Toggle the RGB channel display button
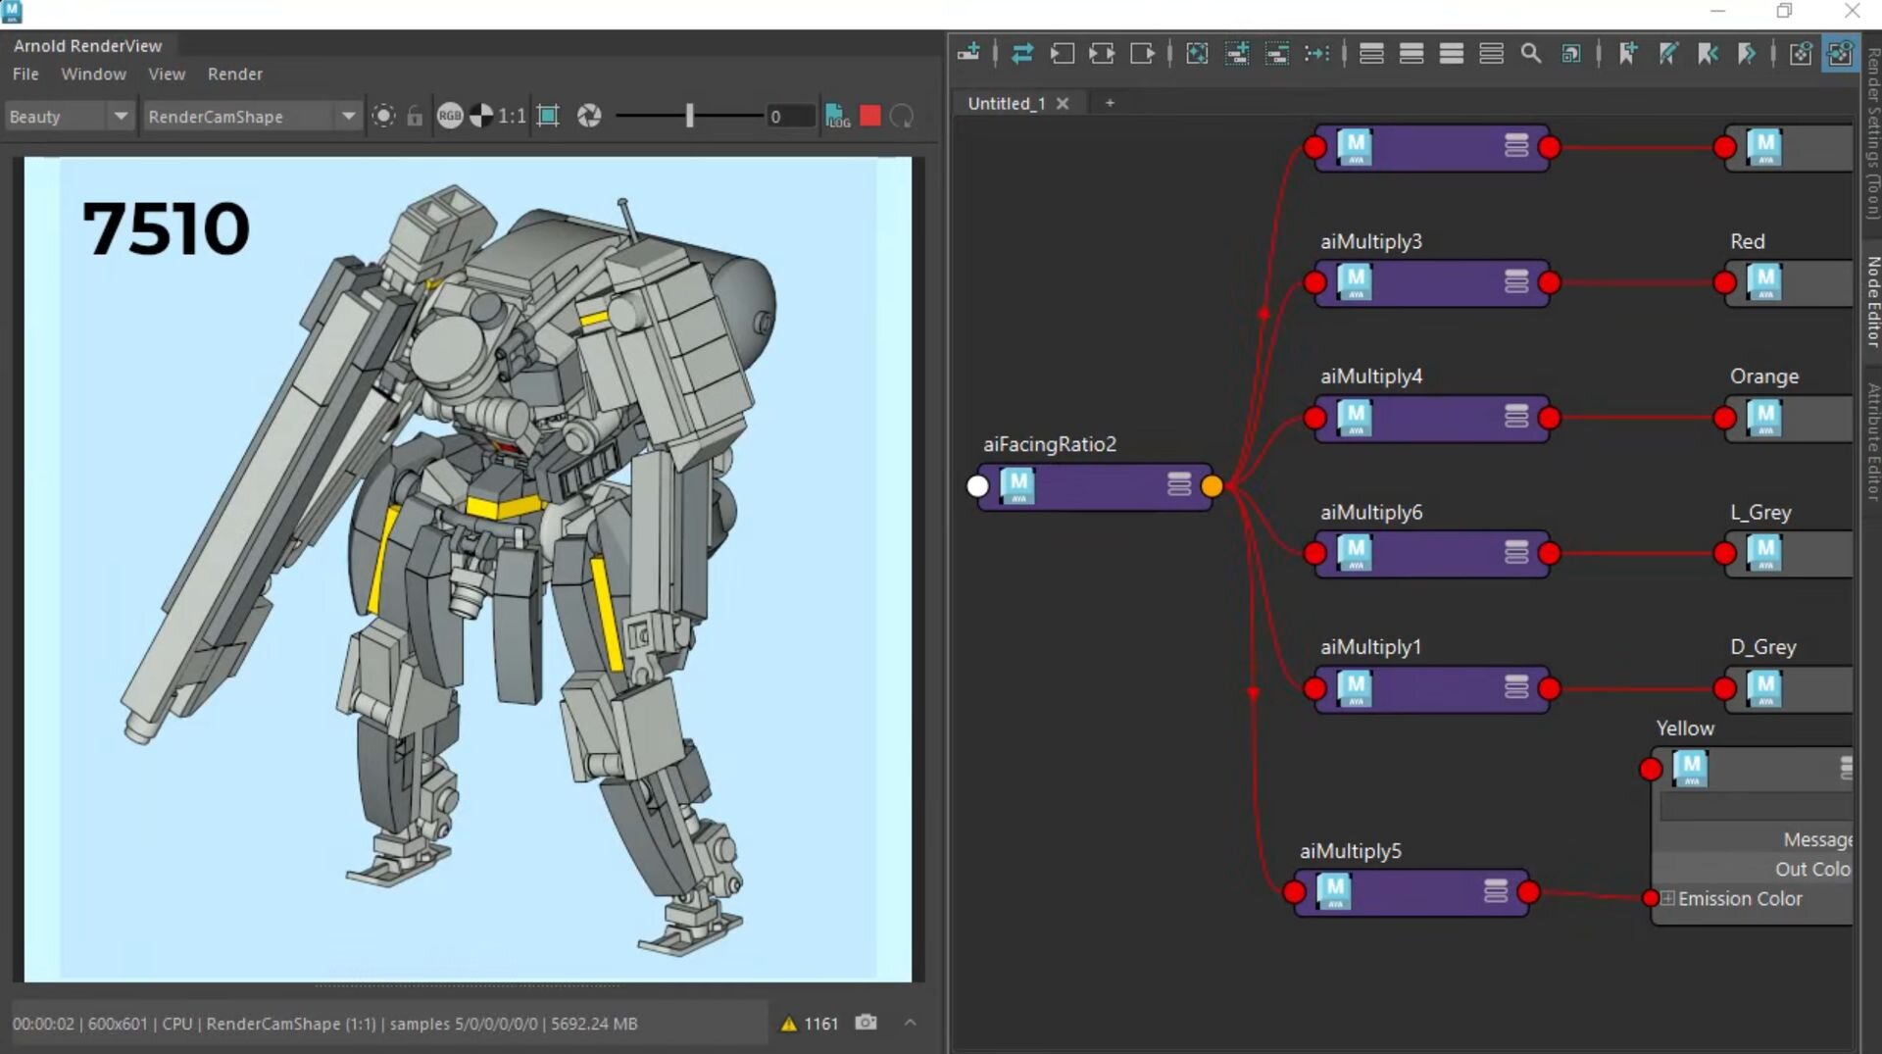 pos(449,116)
